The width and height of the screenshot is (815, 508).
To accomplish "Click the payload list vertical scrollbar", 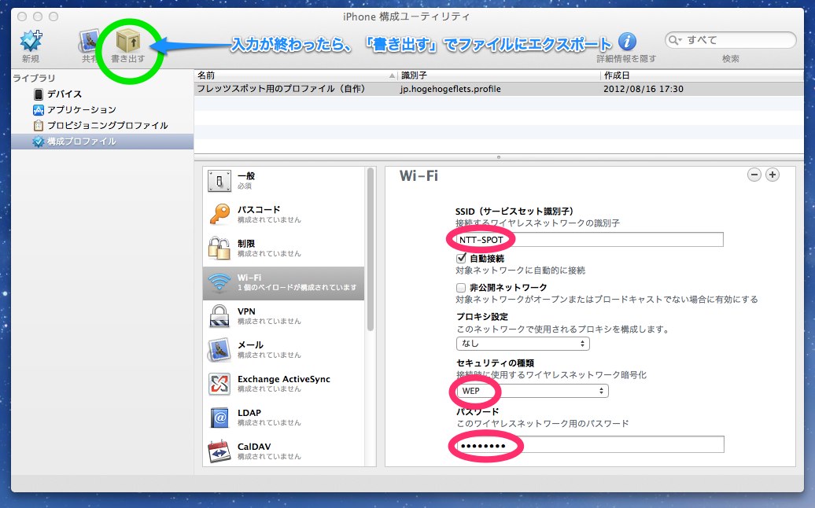I will click(371, 249).
